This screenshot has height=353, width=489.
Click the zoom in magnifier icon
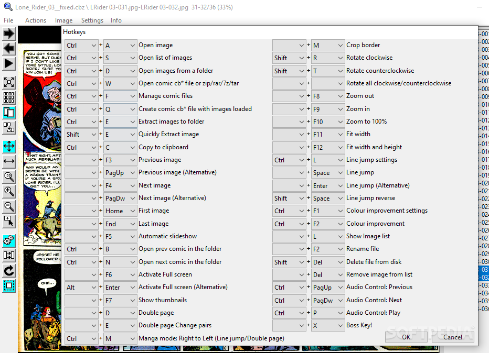[x=9, y=192]
